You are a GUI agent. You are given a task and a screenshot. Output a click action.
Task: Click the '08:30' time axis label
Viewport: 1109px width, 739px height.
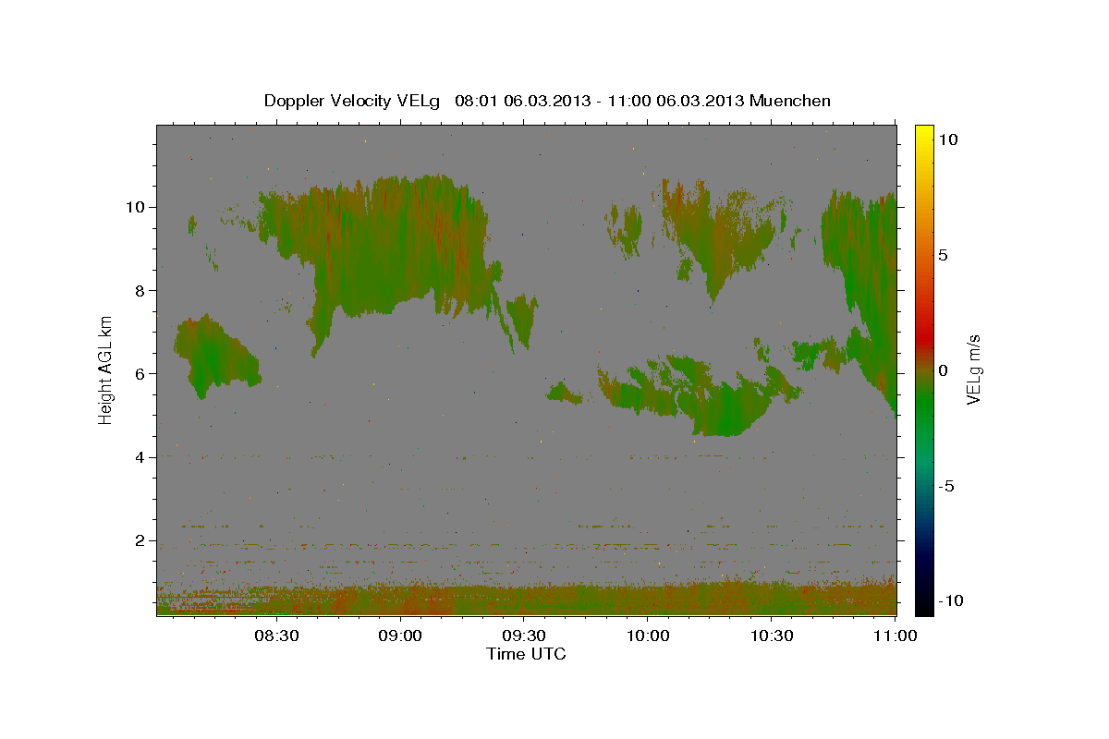[x=275, y=636]
